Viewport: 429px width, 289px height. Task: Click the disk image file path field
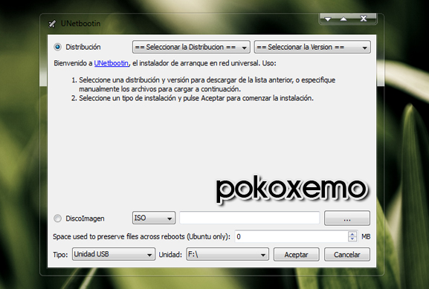click(x=250, y=218)
